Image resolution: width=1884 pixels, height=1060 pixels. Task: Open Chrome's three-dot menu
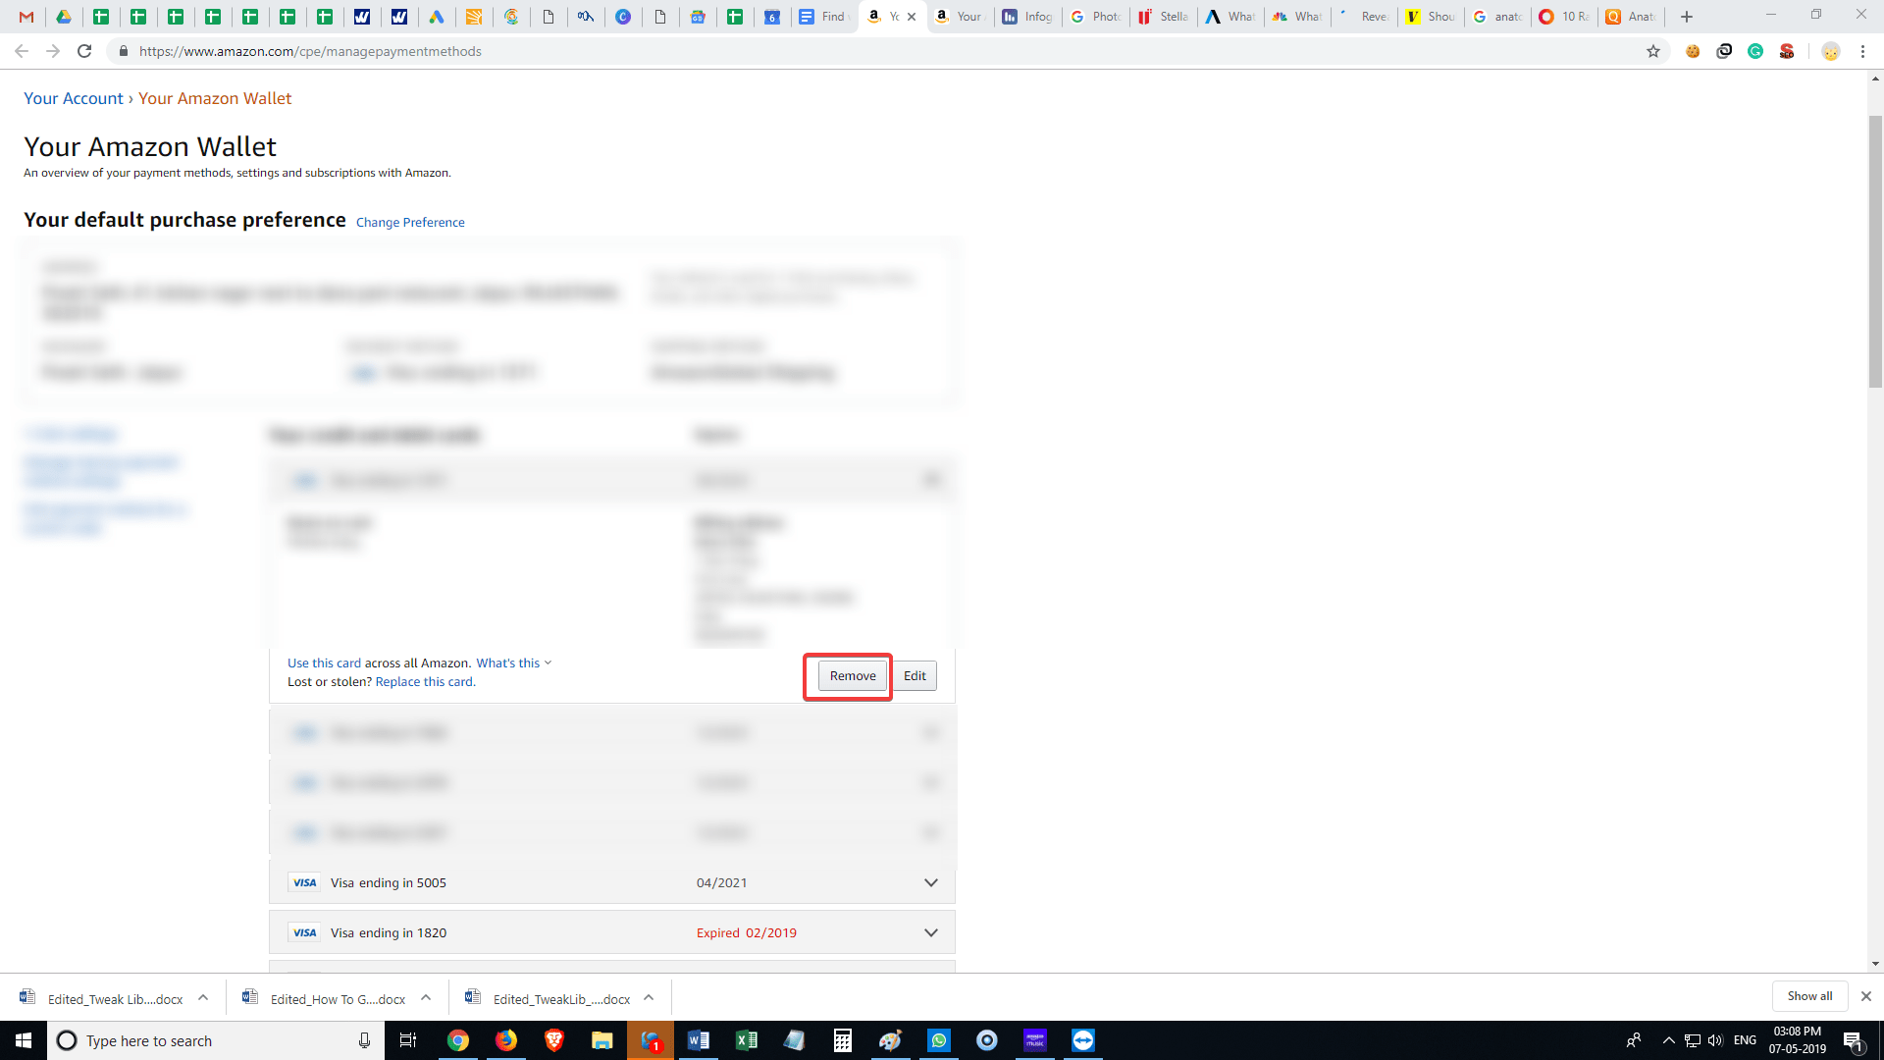pyautogui.click(x=1862, y=51)
